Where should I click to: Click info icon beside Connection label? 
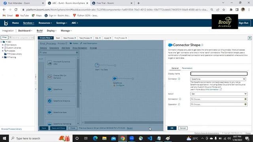[180, 99]
